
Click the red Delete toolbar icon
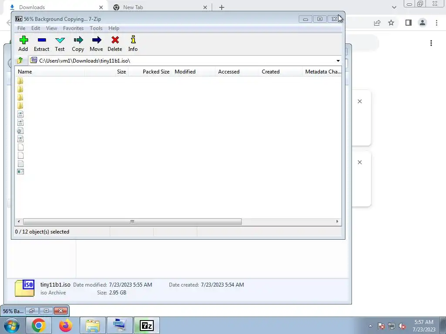coord(115,44)
